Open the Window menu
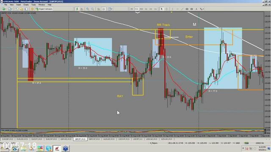 point(41,5)
